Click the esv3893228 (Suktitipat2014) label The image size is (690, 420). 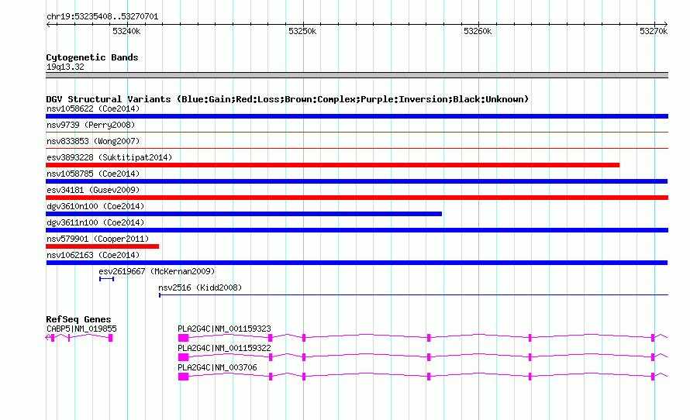point(109,157)
